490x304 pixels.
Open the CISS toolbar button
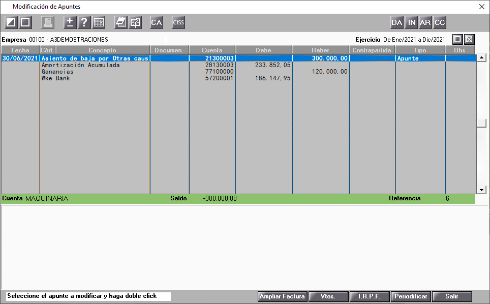pos(178,22)
